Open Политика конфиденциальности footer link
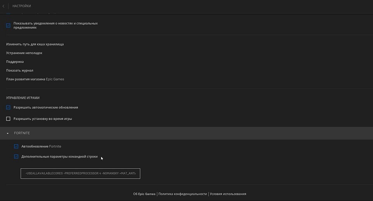The height and width of the screenshot is (201, 373). pyautogui.click(x=183, y=194)
